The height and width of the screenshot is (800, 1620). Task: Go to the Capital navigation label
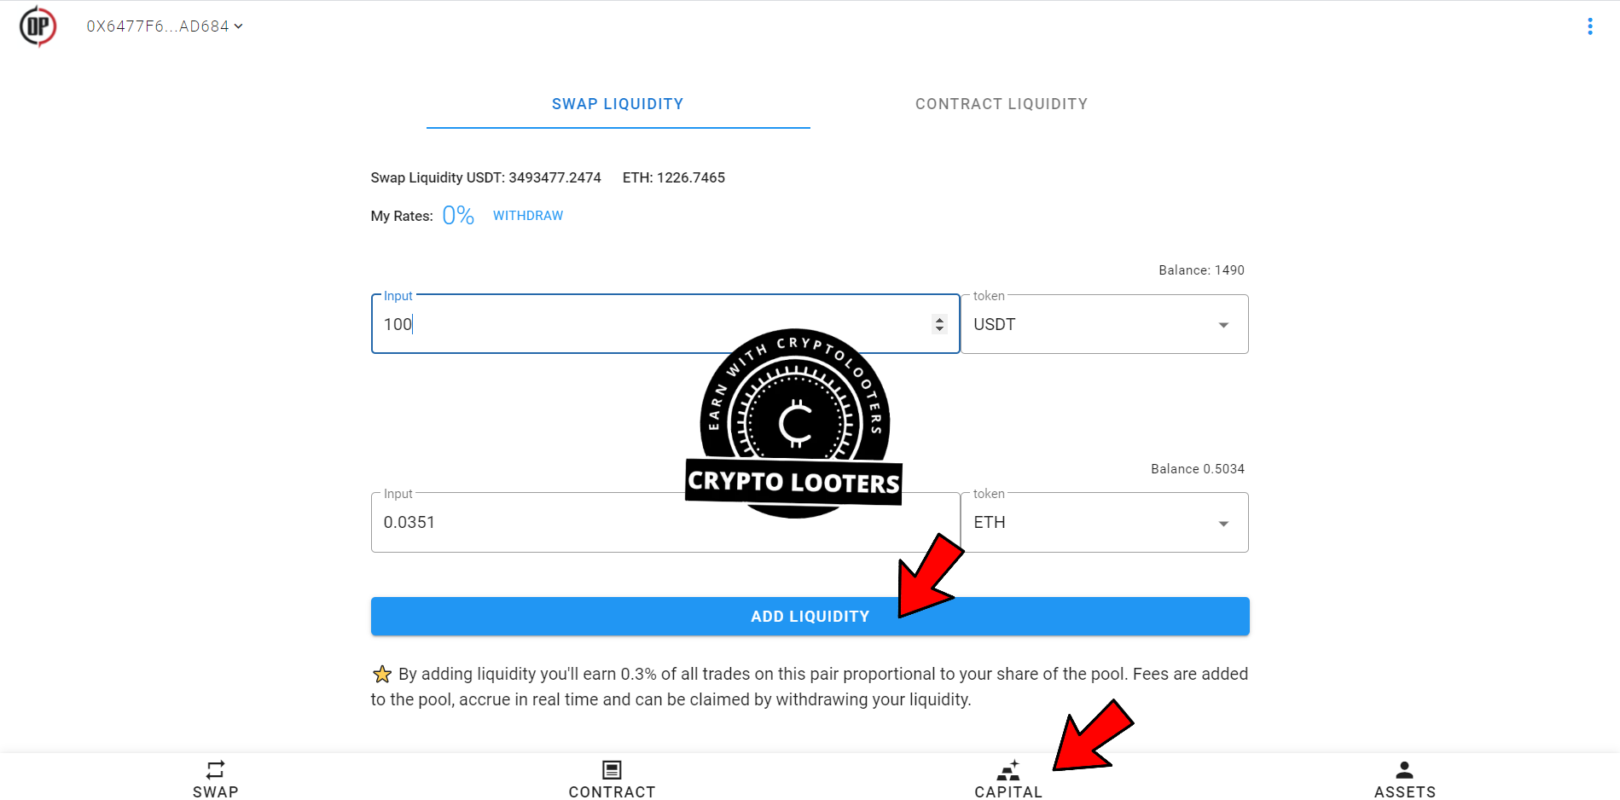pyautogui.click(x=1008, y=791)
